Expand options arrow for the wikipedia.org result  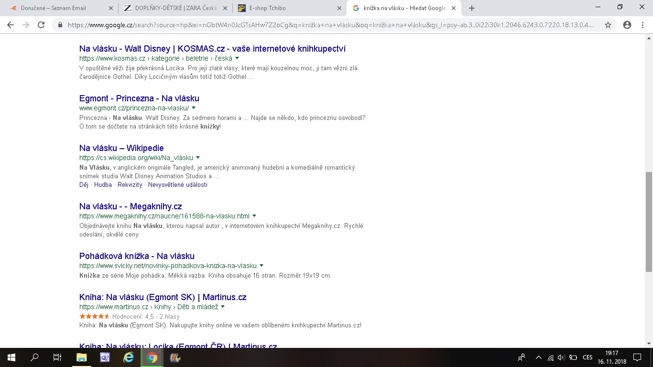click(x=198, y=158)
